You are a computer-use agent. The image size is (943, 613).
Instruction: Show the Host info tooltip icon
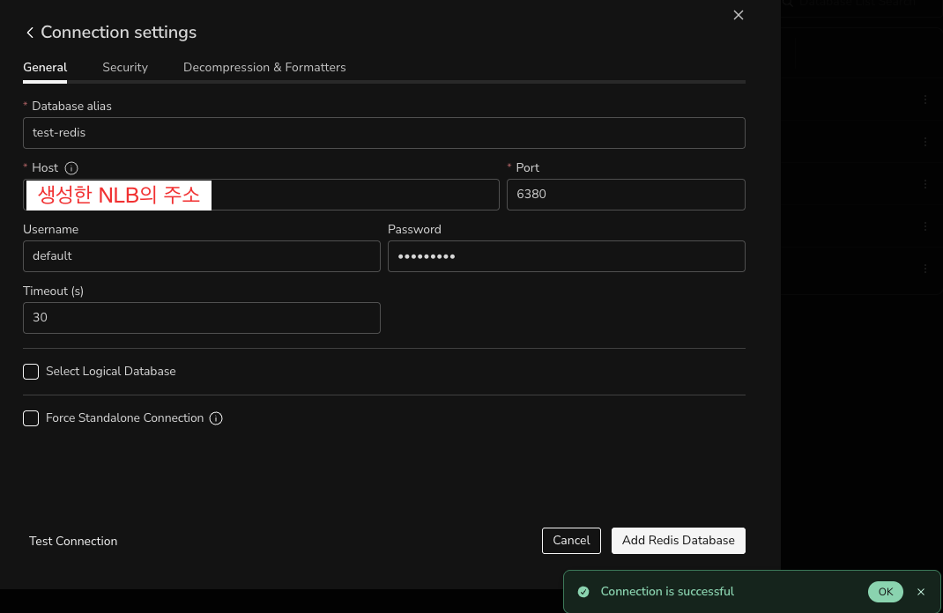pyautogui.click(x=71, y=168)
